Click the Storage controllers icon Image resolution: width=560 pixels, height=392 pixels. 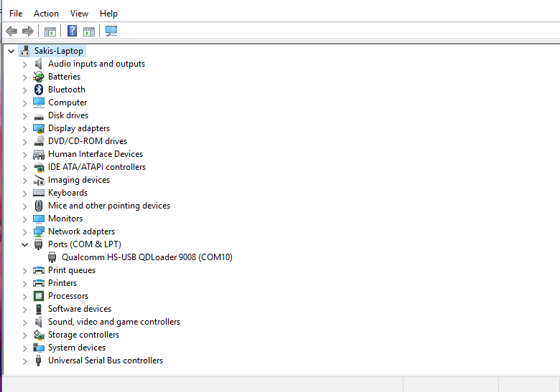click(x=39, y=335)
